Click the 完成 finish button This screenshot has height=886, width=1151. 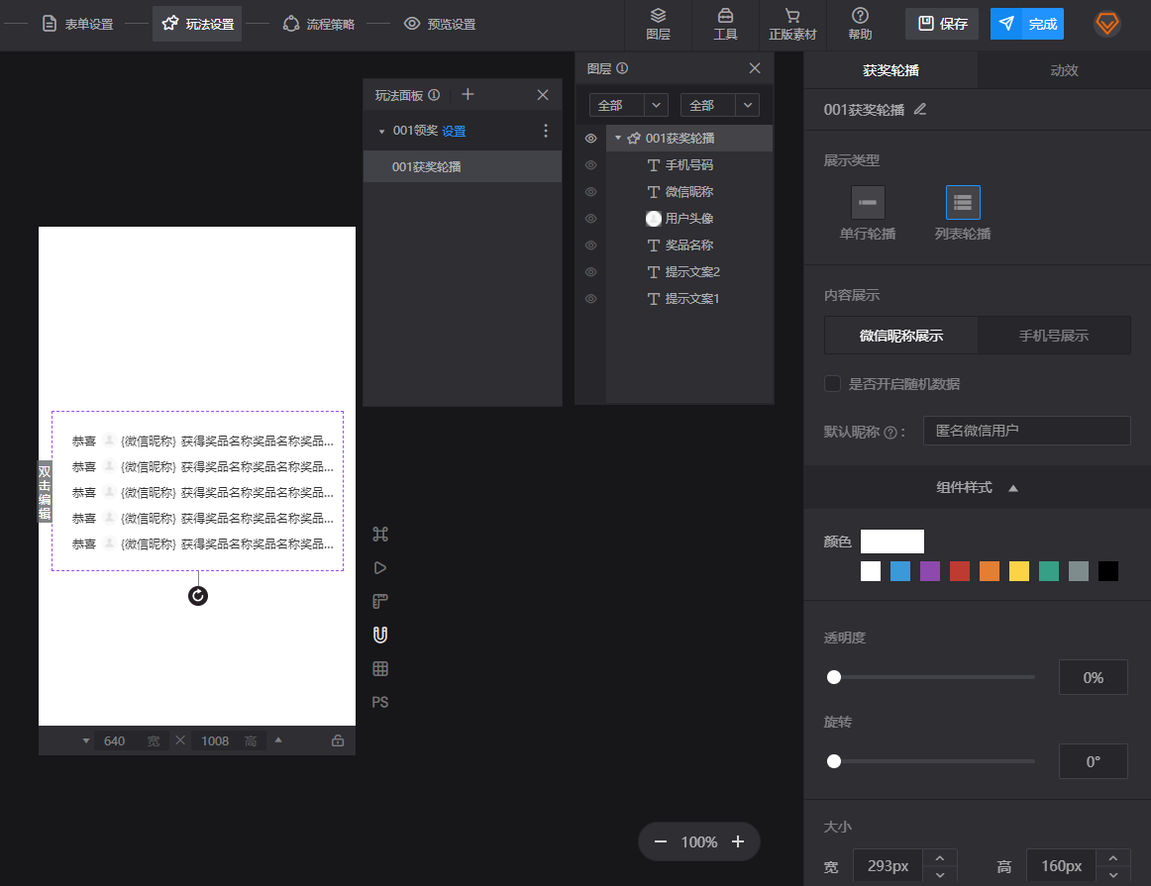click(x=1027, y=24)
